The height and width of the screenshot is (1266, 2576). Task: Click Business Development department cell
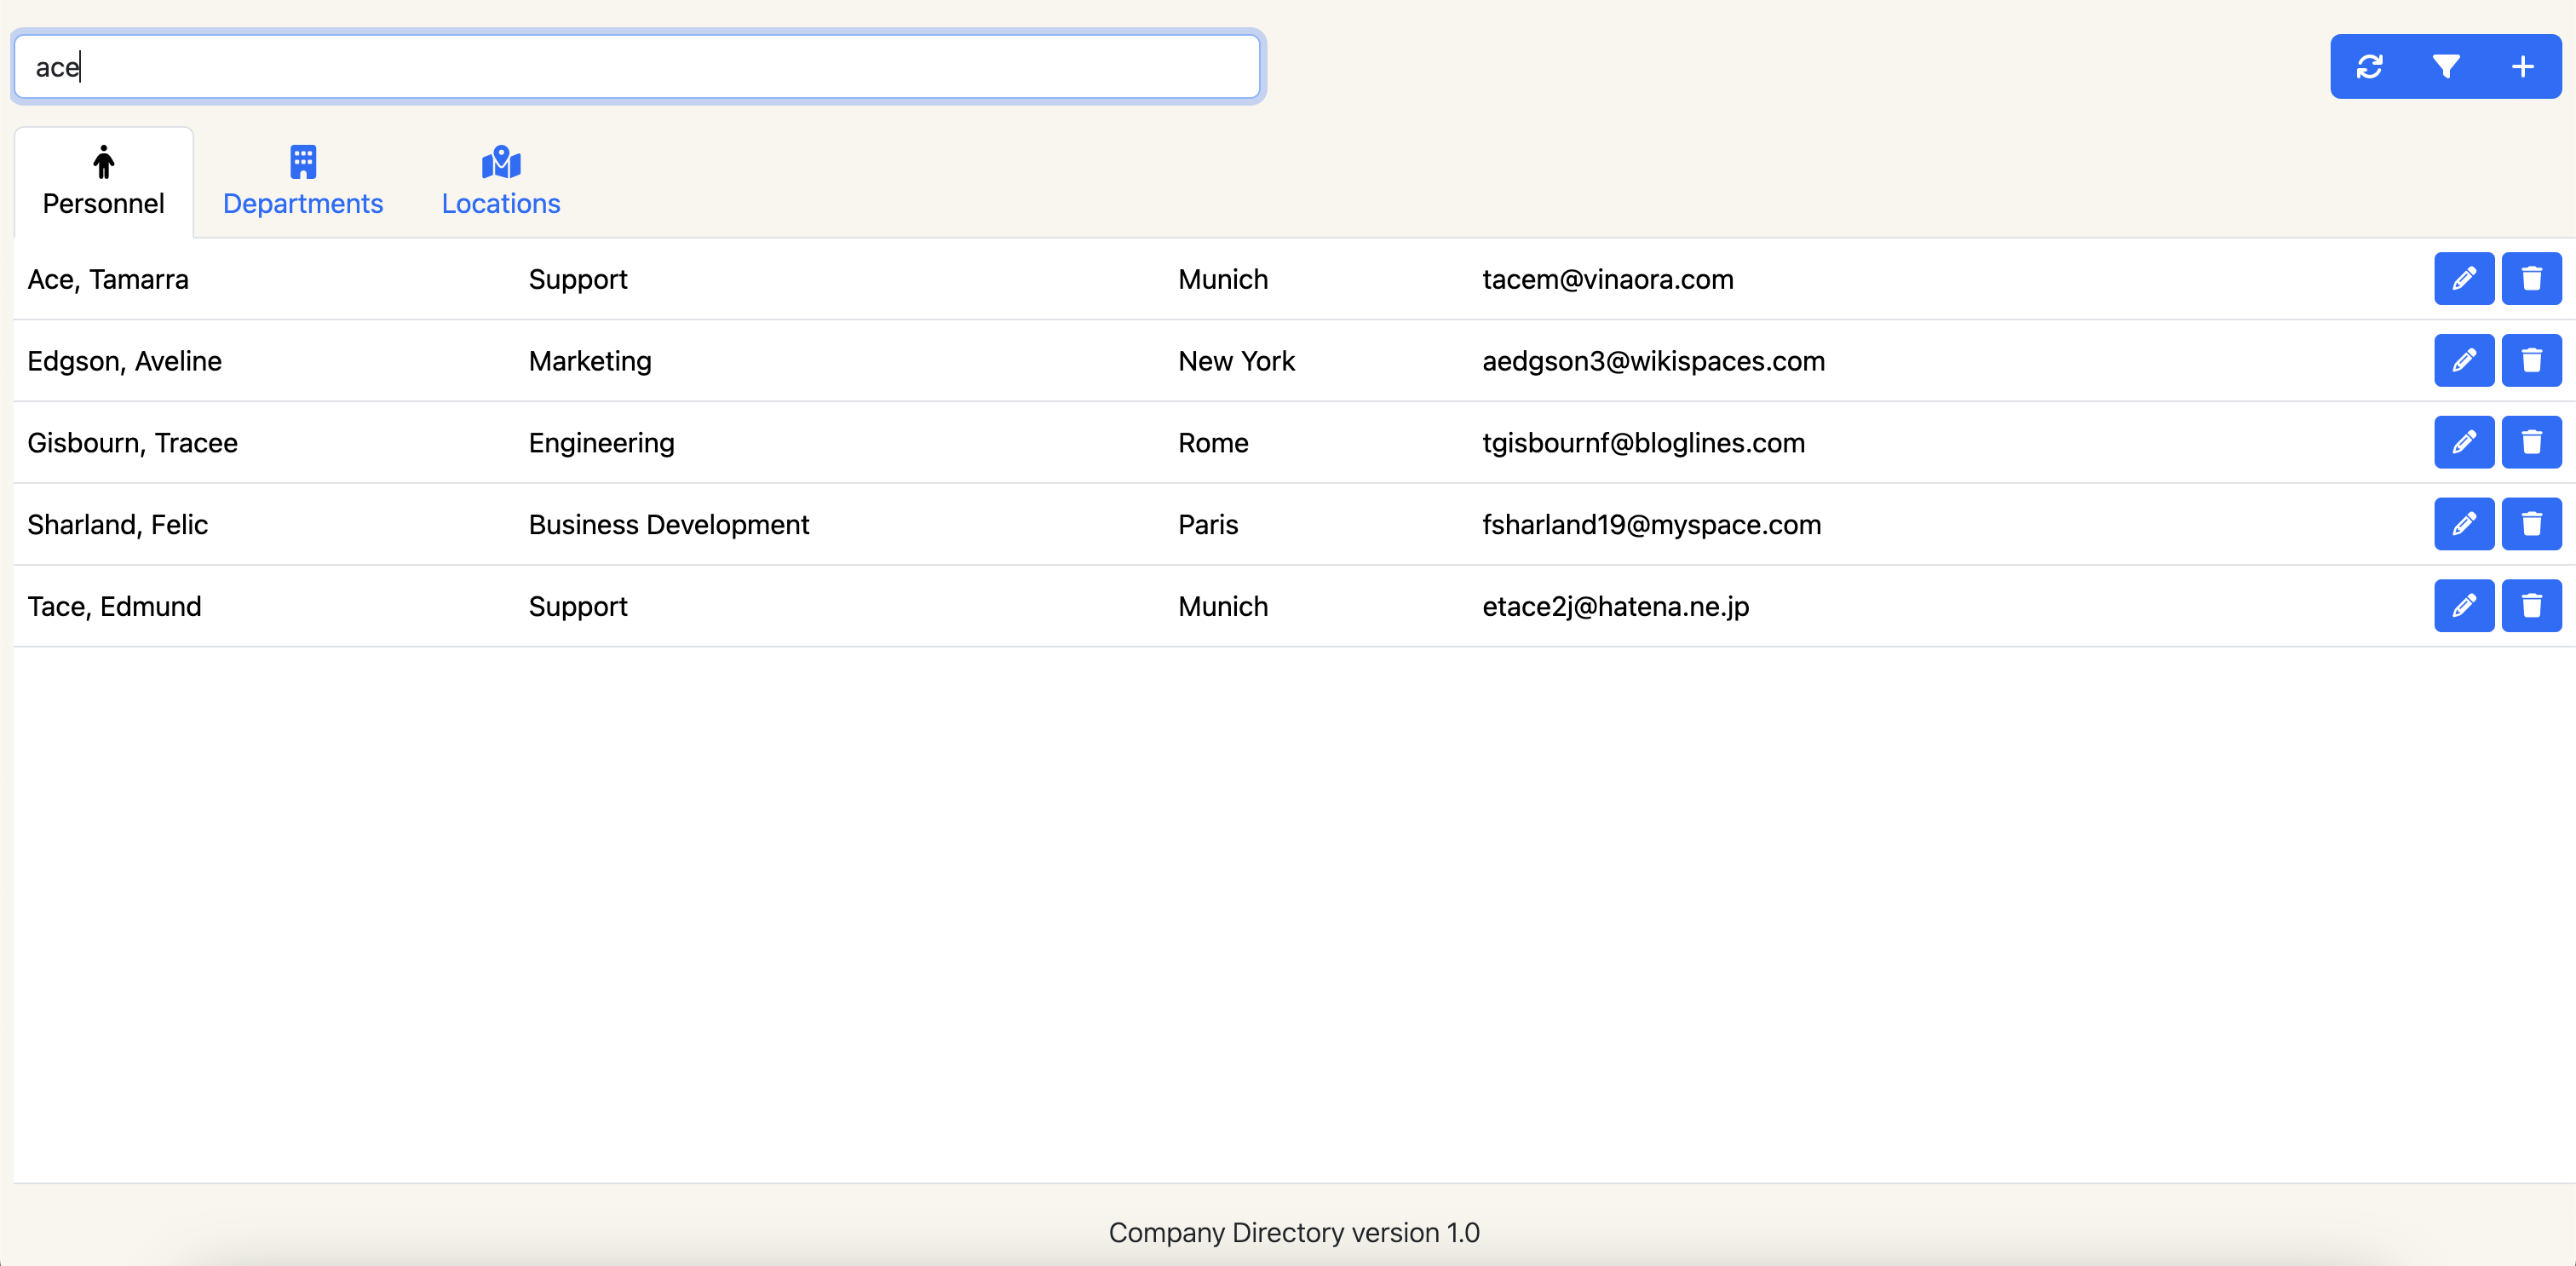click(x=668, y=525)
